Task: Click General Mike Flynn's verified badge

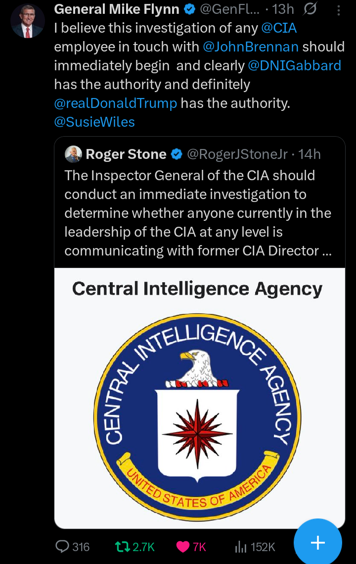Action: tap(189, 9)
